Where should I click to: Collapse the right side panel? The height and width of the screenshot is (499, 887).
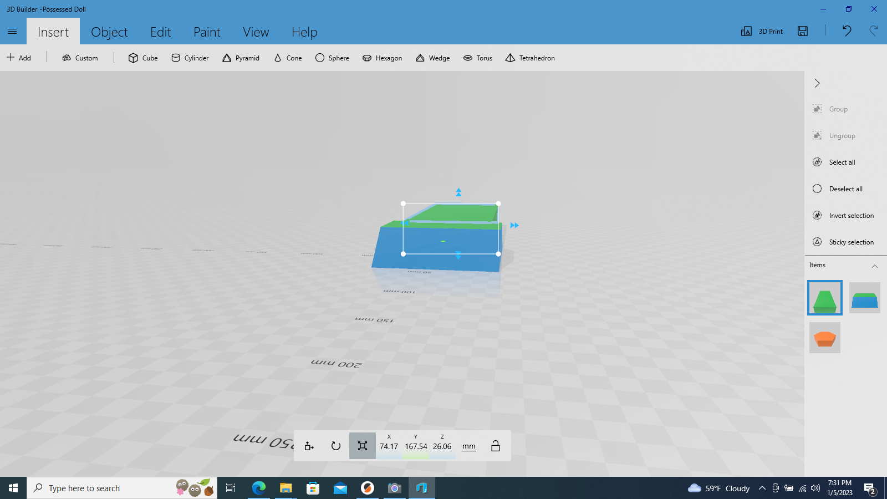click(817, 83)
